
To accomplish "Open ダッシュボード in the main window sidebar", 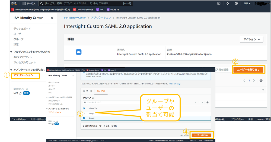I will (22, 29).
